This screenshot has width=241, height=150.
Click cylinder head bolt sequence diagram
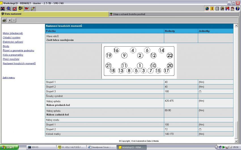click(139, 61)
